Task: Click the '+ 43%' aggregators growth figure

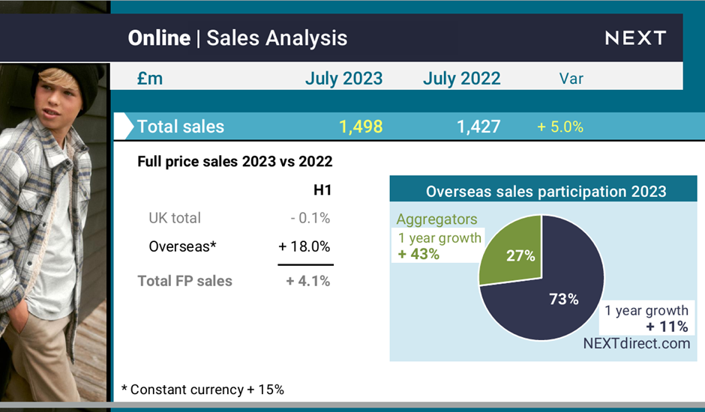Action: pyautogui.click(x=418, y=254)
